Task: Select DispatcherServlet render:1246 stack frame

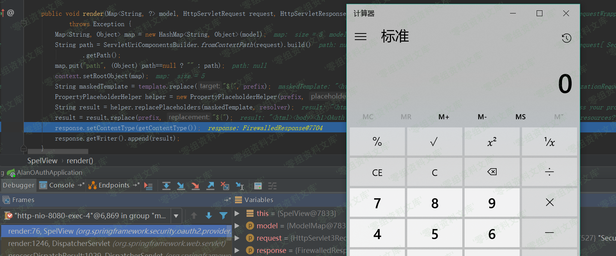Action: click(116, 243)
